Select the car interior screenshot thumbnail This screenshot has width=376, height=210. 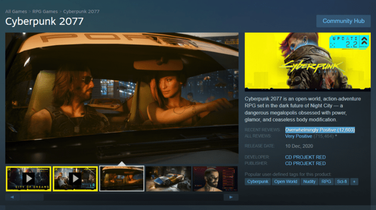coord(122,179)
